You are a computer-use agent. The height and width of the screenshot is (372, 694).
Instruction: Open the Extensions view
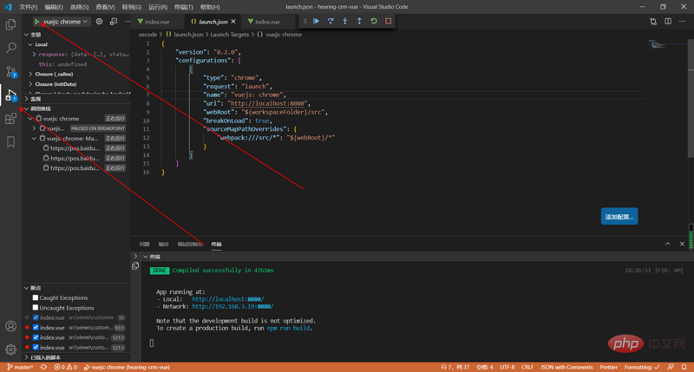[x=10, y=119]
